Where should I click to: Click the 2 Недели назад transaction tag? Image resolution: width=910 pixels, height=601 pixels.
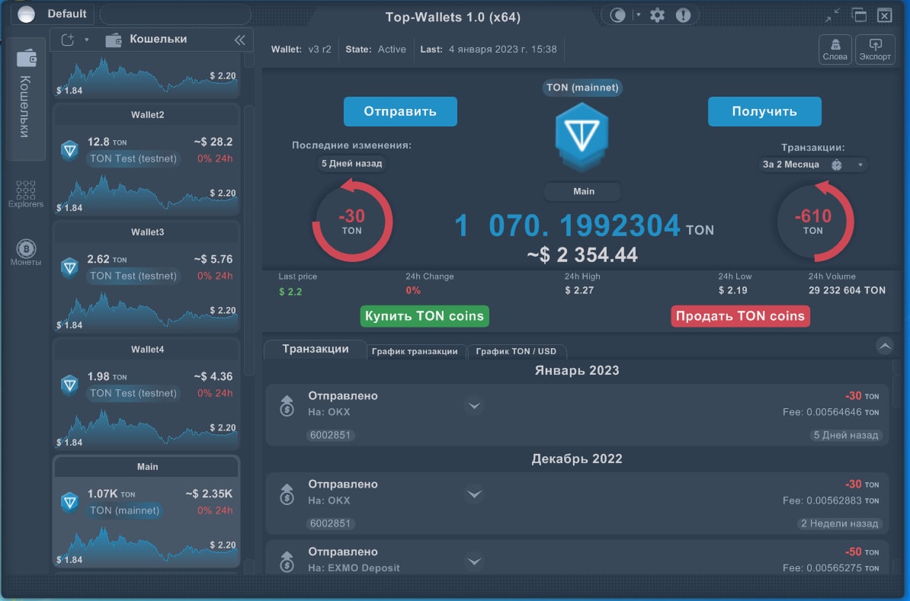839,523
